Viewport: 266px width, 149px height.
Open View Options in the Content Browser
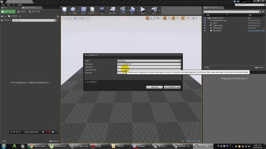coord(54,141)
